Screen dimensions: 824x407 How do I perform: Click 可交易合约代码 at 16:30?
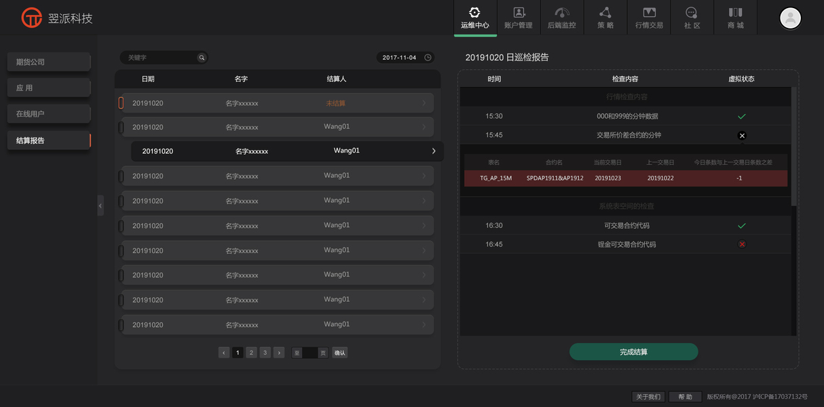click(x=627, y=226)
